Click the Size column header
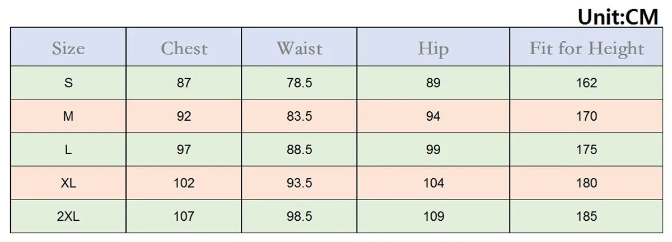This screenshot has width=672, height=242. pos(68,47)
